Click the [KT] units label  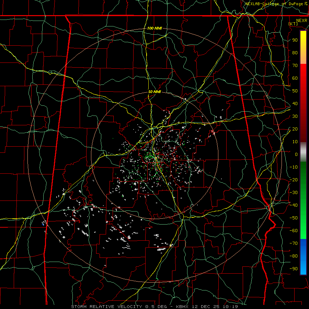(293, 24)
